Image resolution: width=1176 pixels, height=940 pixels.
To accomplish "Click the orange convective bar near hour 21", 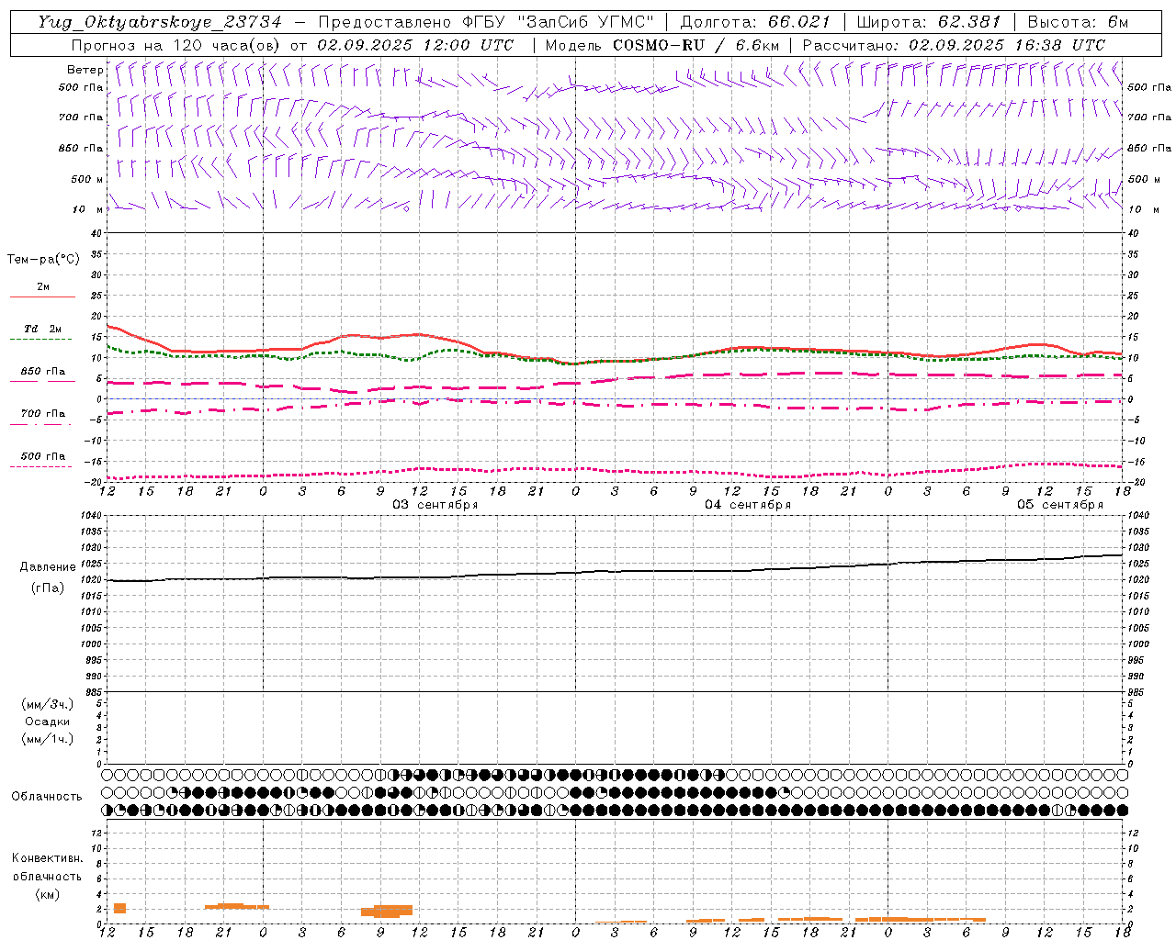I will click(236, 906).
